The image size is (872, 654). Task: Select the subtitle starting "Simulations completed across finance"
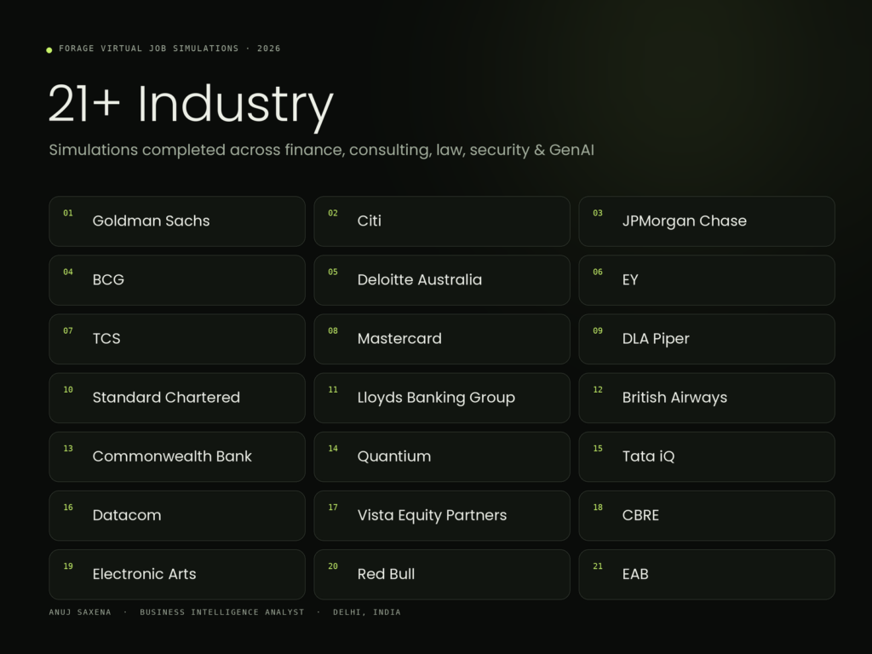(321, 150)
